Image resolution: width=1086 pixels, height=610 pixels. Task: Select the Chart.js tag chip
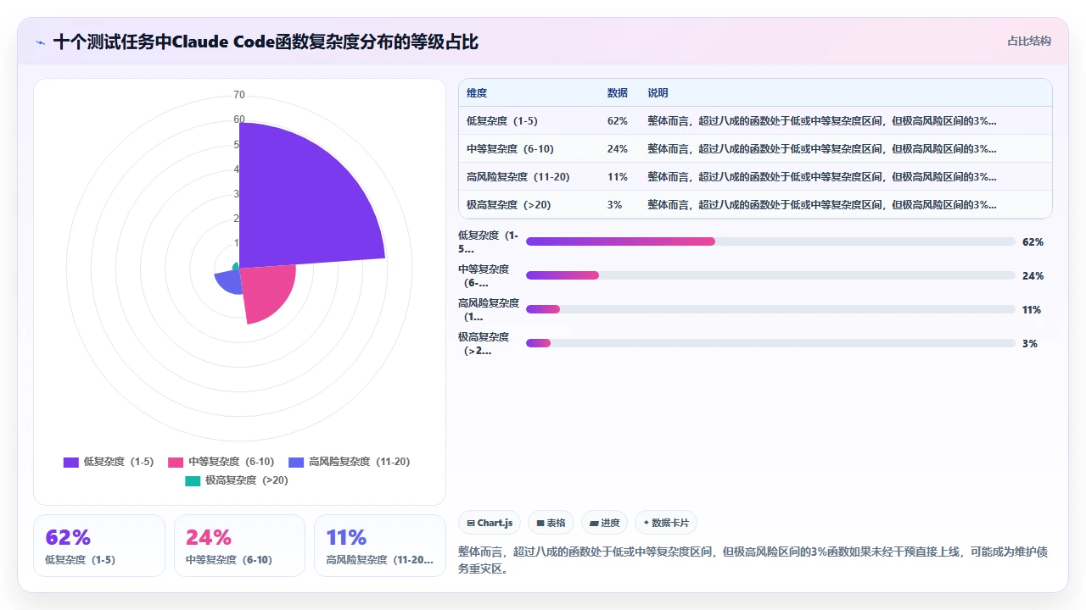tap(490, 523)
